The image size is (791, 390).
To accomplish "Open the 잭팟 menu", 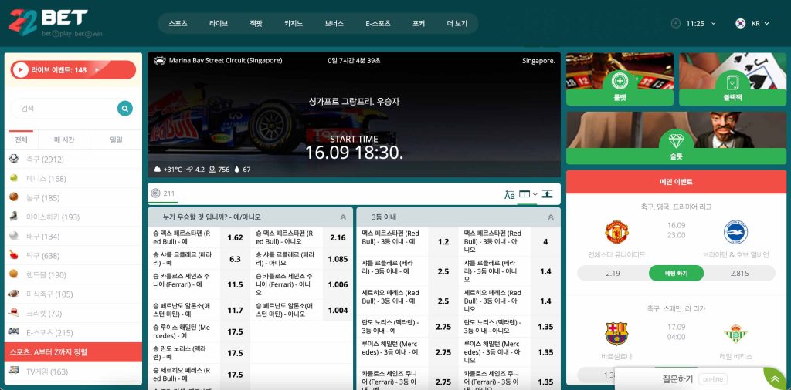I will 256,23.
